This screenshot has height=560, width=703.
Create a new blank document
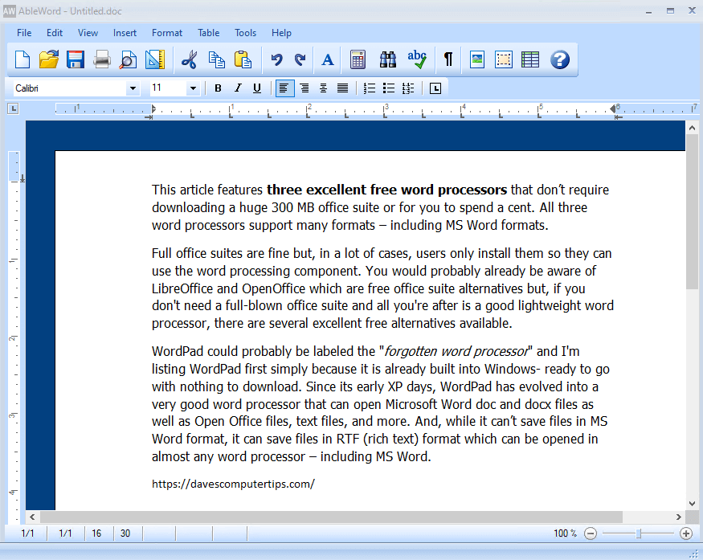tap(22, 59)
